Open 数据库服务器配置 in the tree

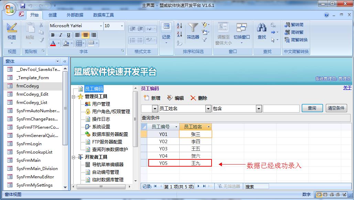[110, 134]
